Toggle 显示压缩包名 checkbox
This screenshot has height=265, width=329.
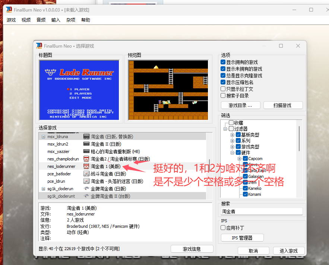pos(223,82)
